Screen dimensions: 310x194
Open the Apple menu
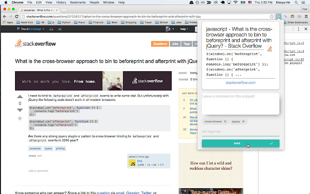tap(6, 2)
